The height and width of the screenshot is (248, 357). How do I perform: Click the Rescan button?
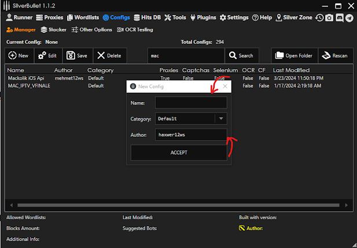(336, 55)
